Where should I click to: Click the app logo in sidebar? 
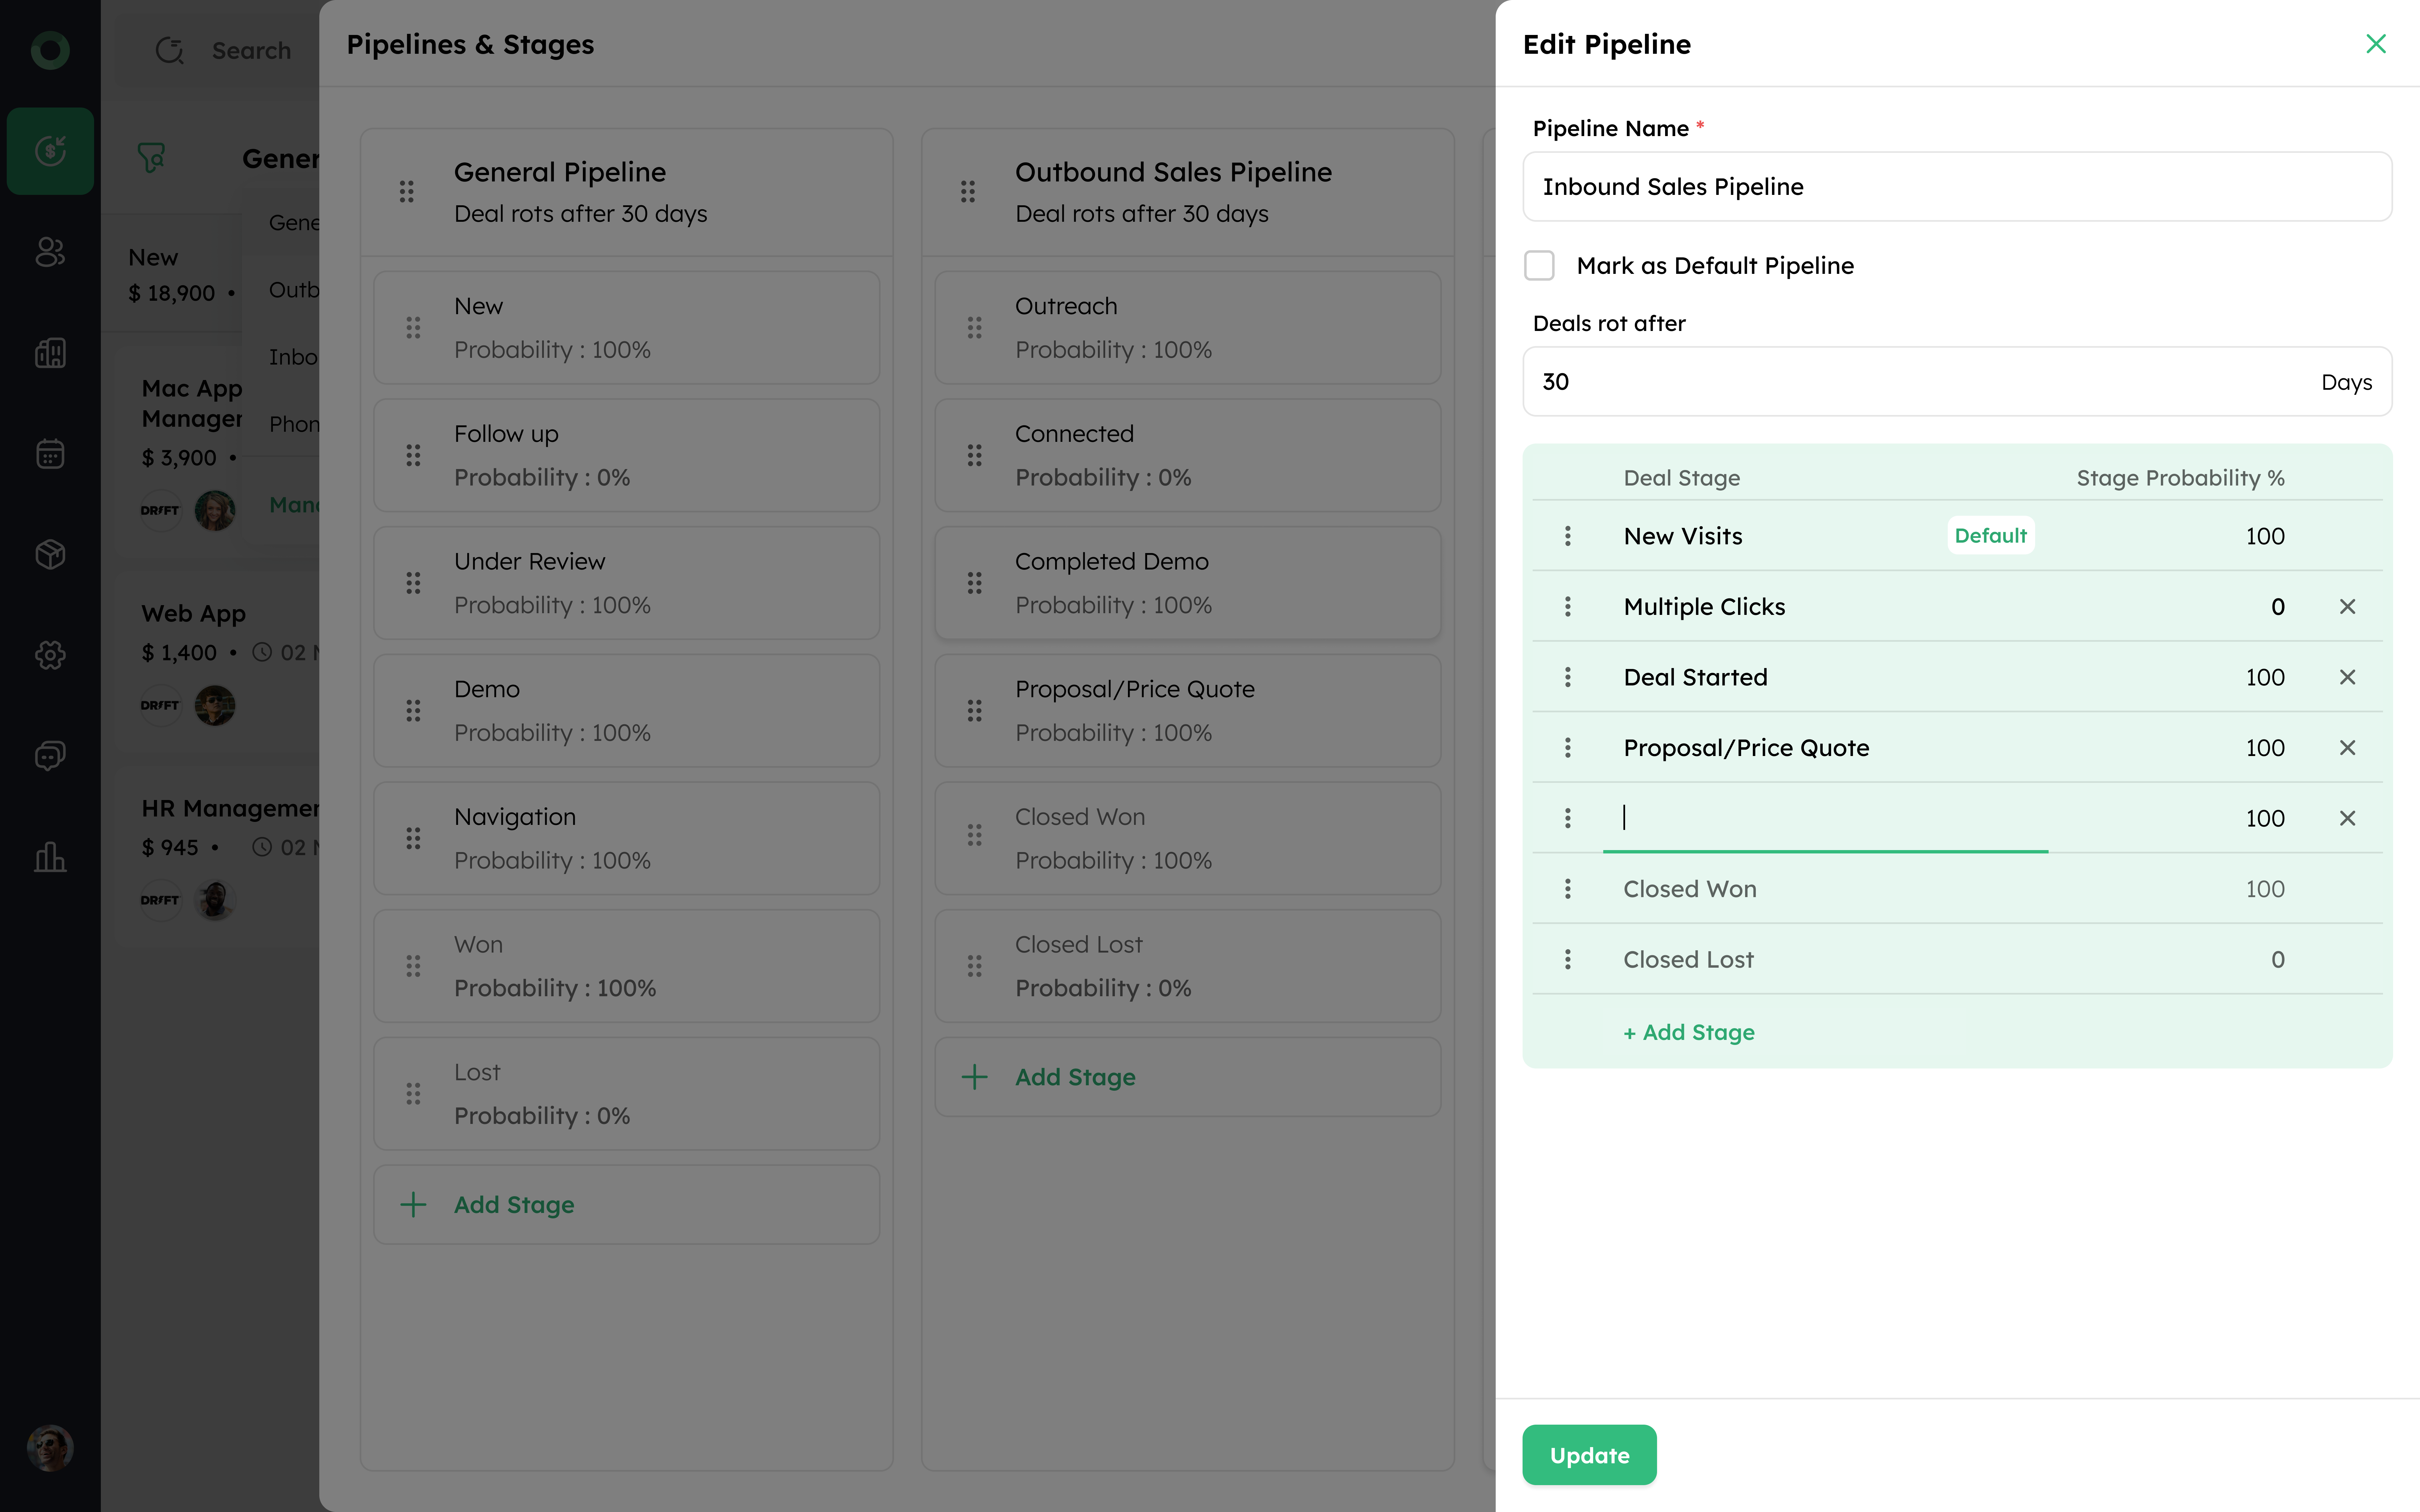click(50, 50)
